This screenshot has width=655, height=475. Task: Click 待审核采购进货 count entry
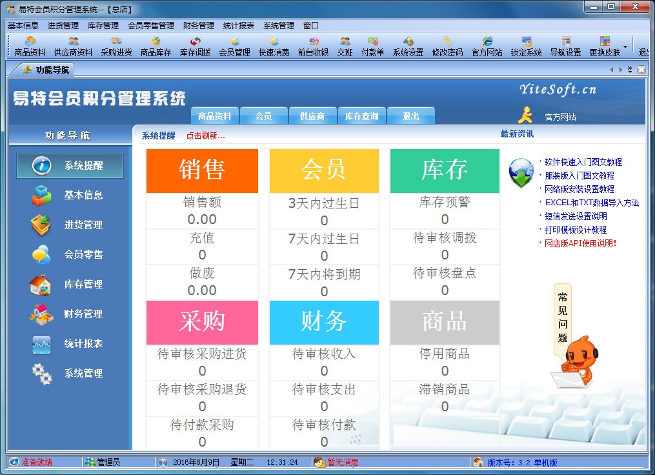pyautogui.click(x=202, y=362)
